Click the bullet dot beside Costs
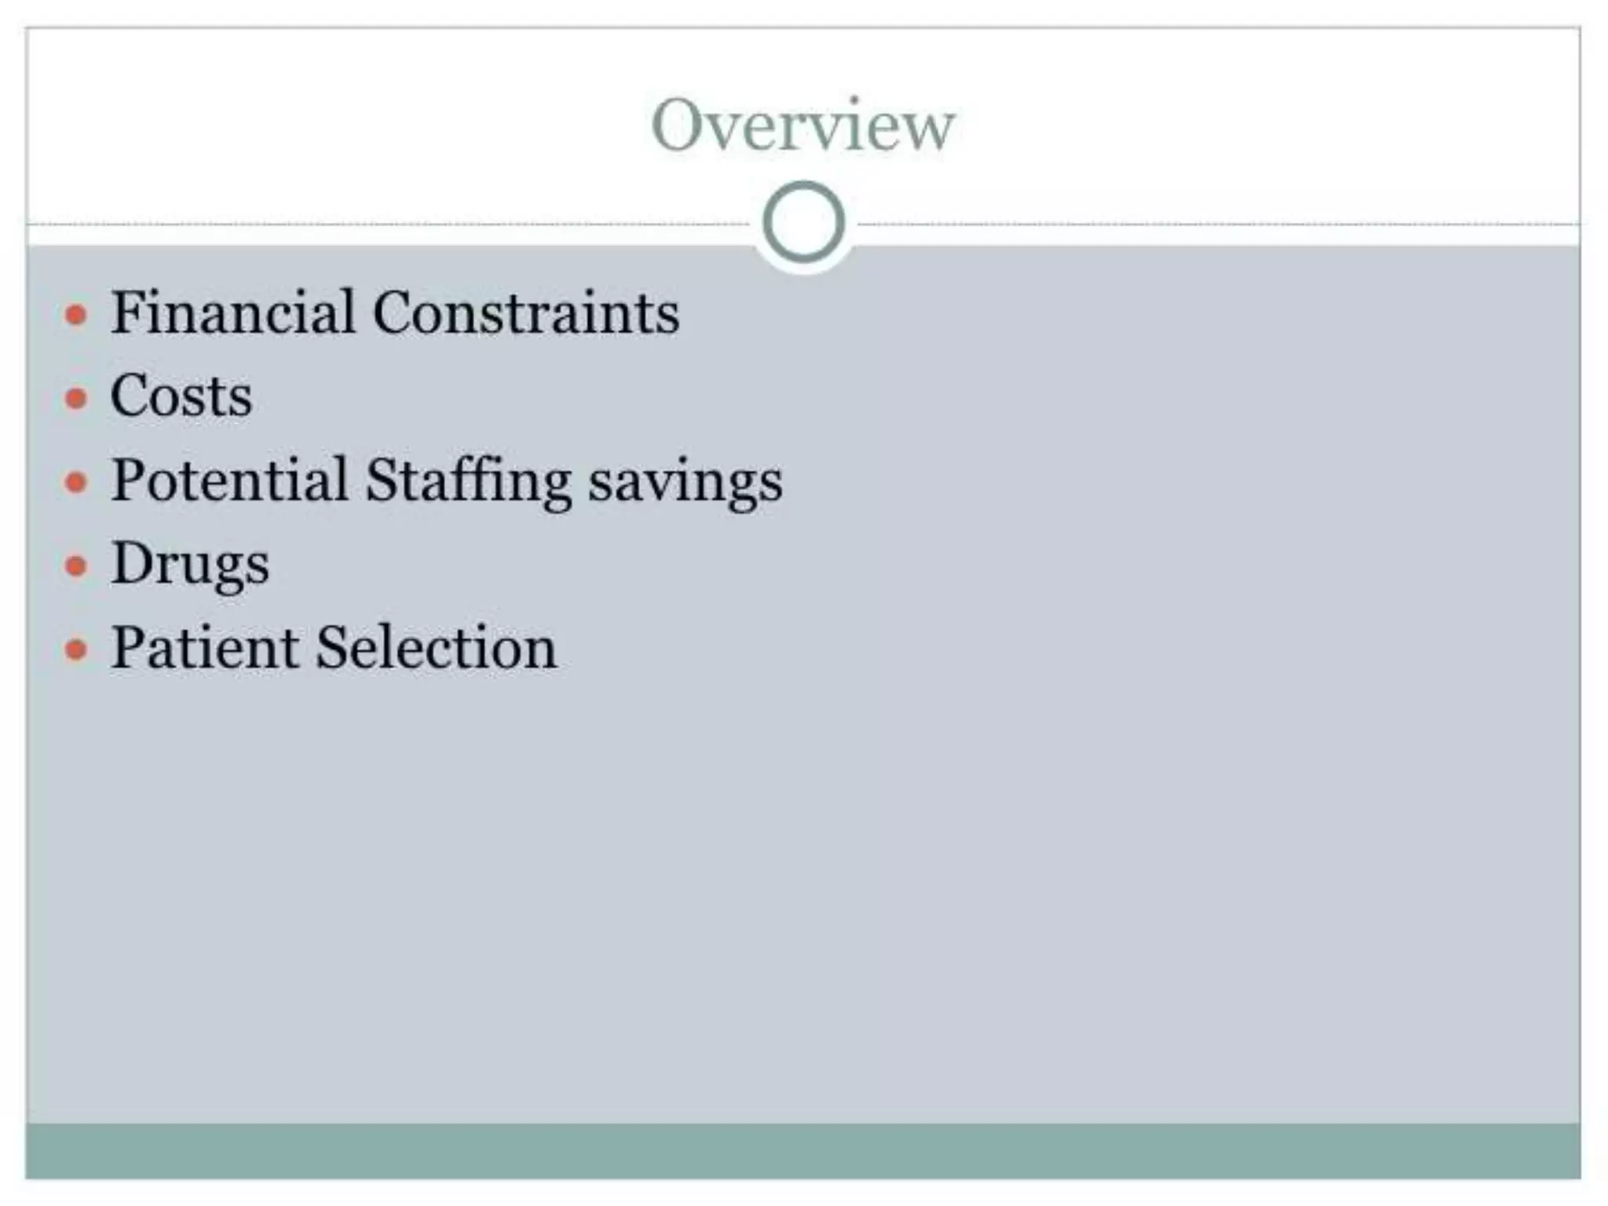 pos(75,398)
